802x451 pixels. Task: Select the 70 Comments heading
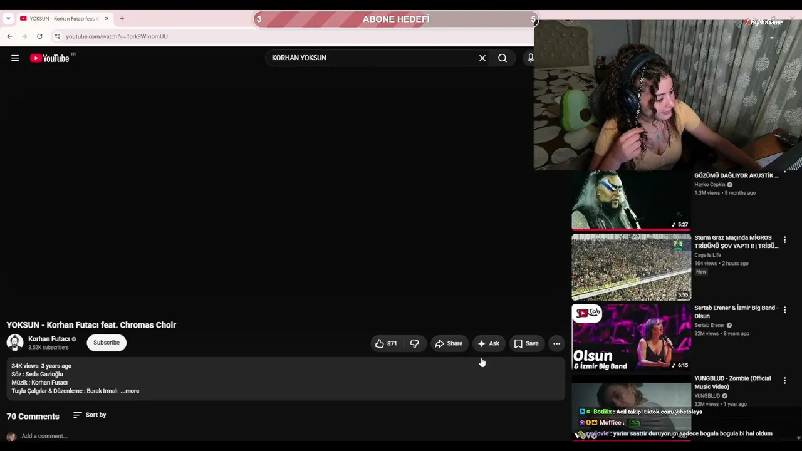pyautogui.click(x=33, y=417)
